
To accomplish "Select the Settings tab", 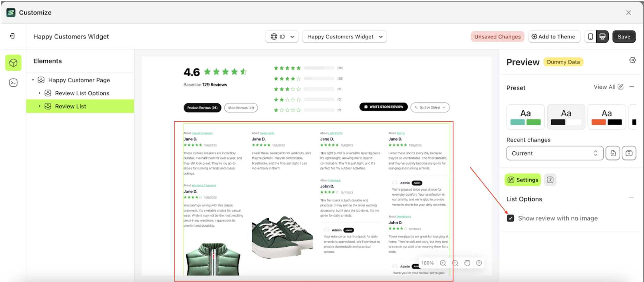I will pyautogui.click(x=522, y=180).
